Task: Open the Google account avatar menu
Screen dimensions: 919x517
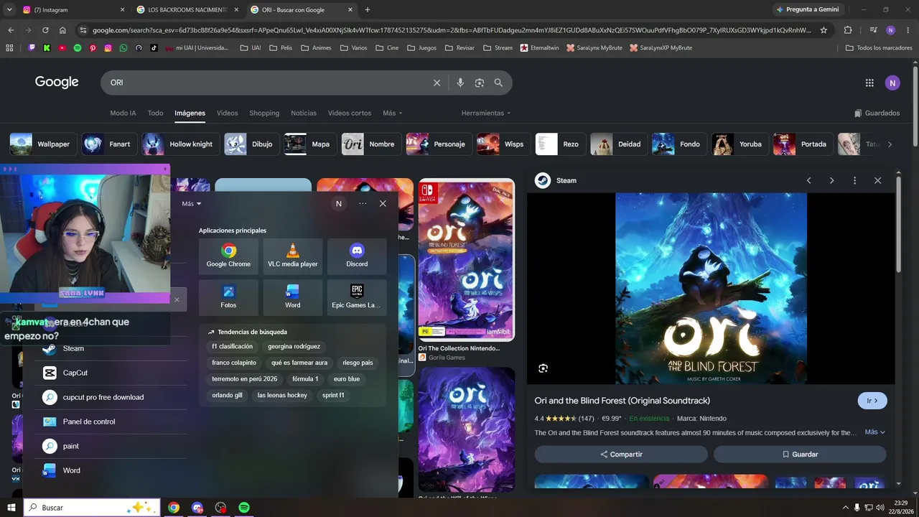Action: [x=892, y=83]
